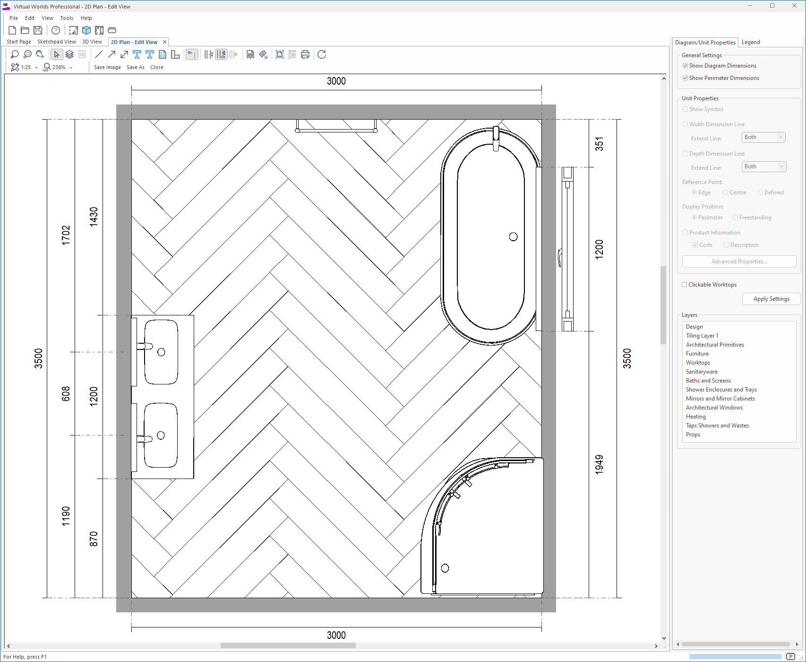The height and width of the screenshot is (662, 806).
Task: Click the scale ruler-pencil icon
Action: click(15, 67)
